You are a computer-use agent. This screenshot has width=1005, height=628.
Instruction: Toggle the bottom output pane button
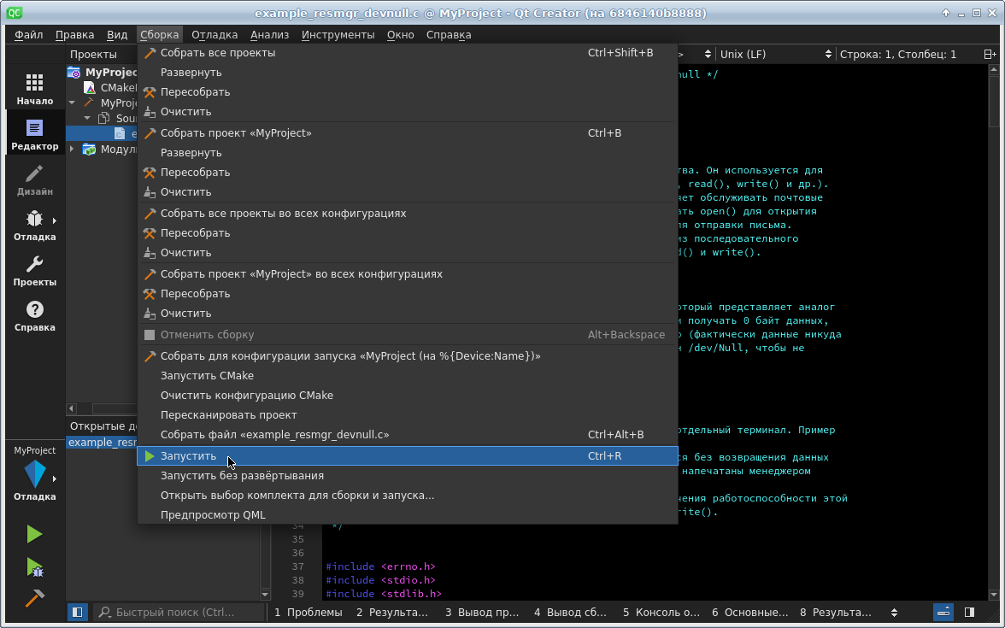point(943,612)
